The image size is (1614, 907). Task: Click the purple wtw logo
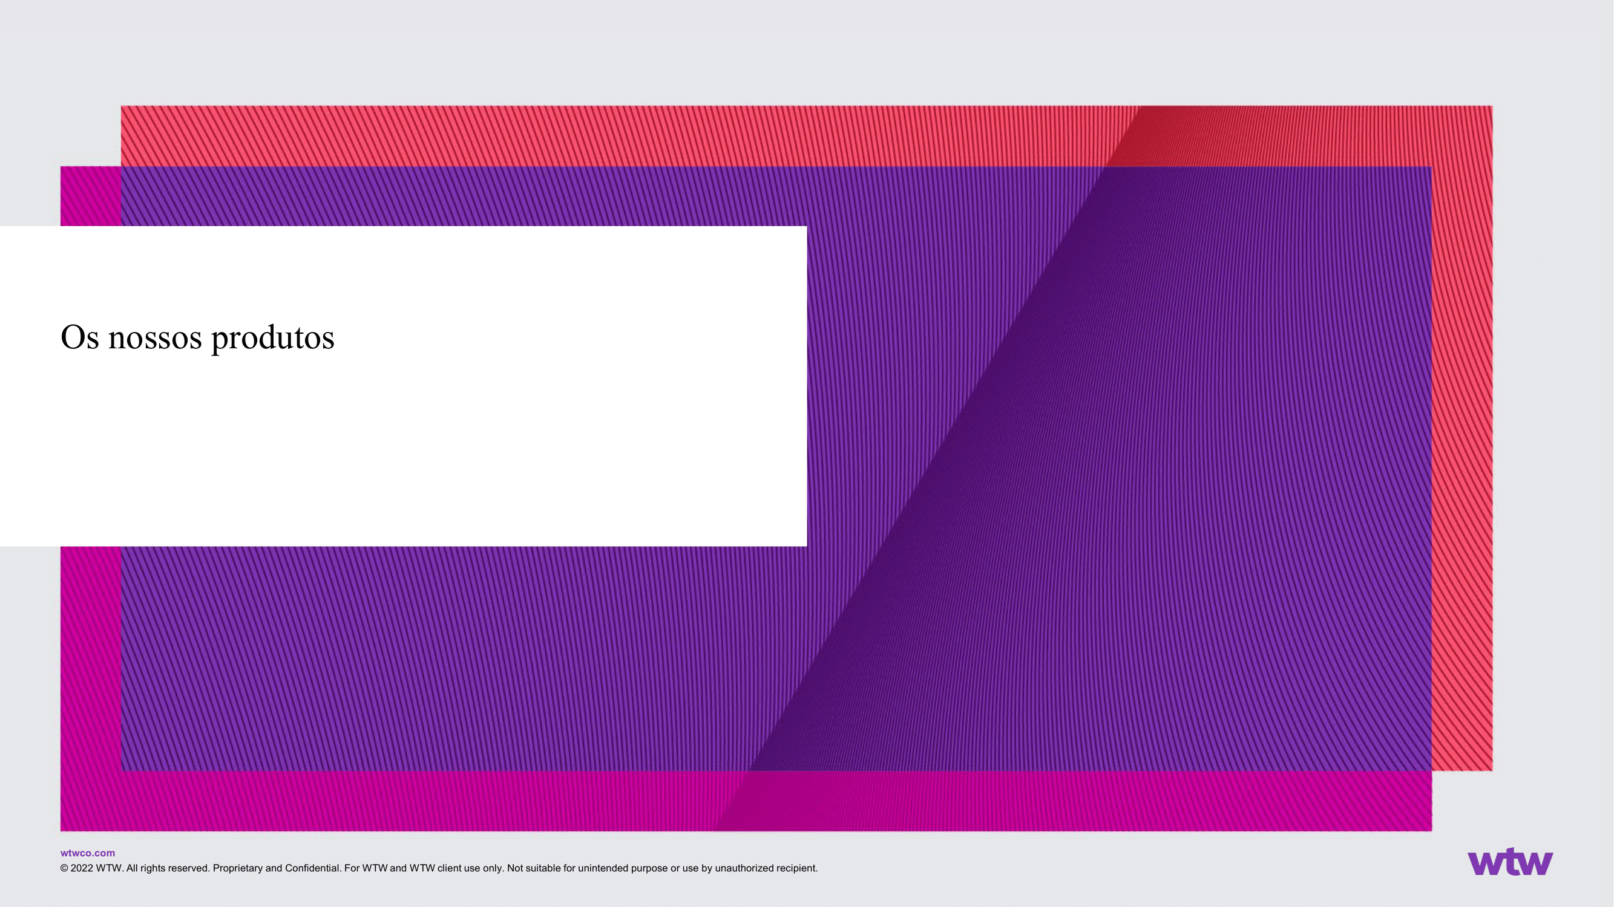coord(1510,862)
